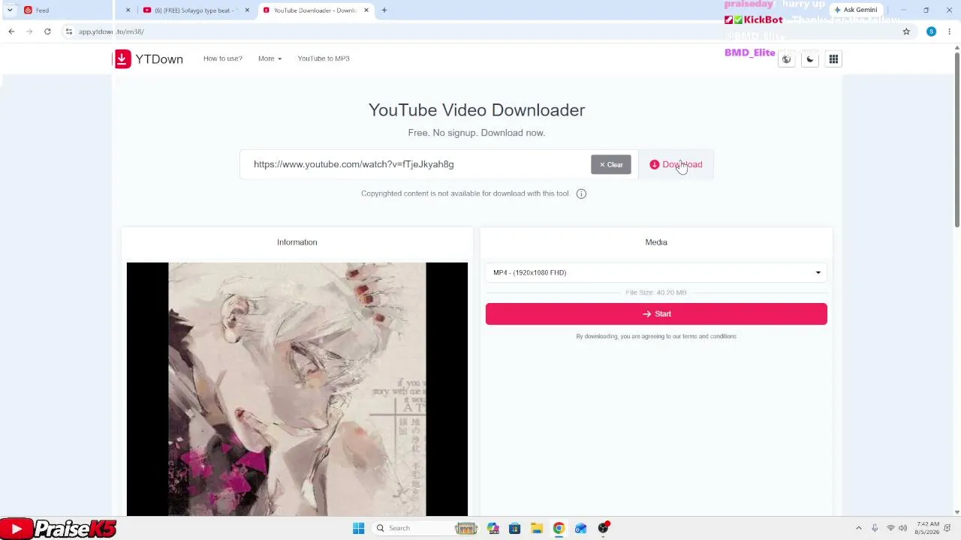Go forward to the next page
This screenshot has width=961, height=540.
click(x=29, y=31)
